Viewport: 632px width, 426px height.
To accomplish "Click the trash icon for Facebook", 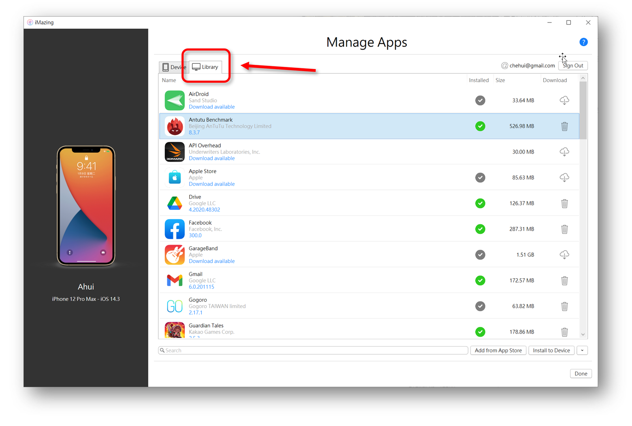I will coord(564,229).
